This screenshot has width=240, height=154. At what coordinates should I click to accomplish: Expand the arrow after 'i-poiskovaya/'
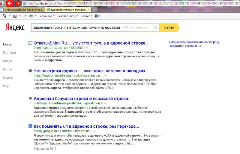pos(105,103)
